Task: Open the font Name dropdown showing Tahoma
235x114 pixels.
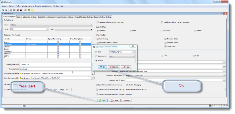Action: coord(51,25)
